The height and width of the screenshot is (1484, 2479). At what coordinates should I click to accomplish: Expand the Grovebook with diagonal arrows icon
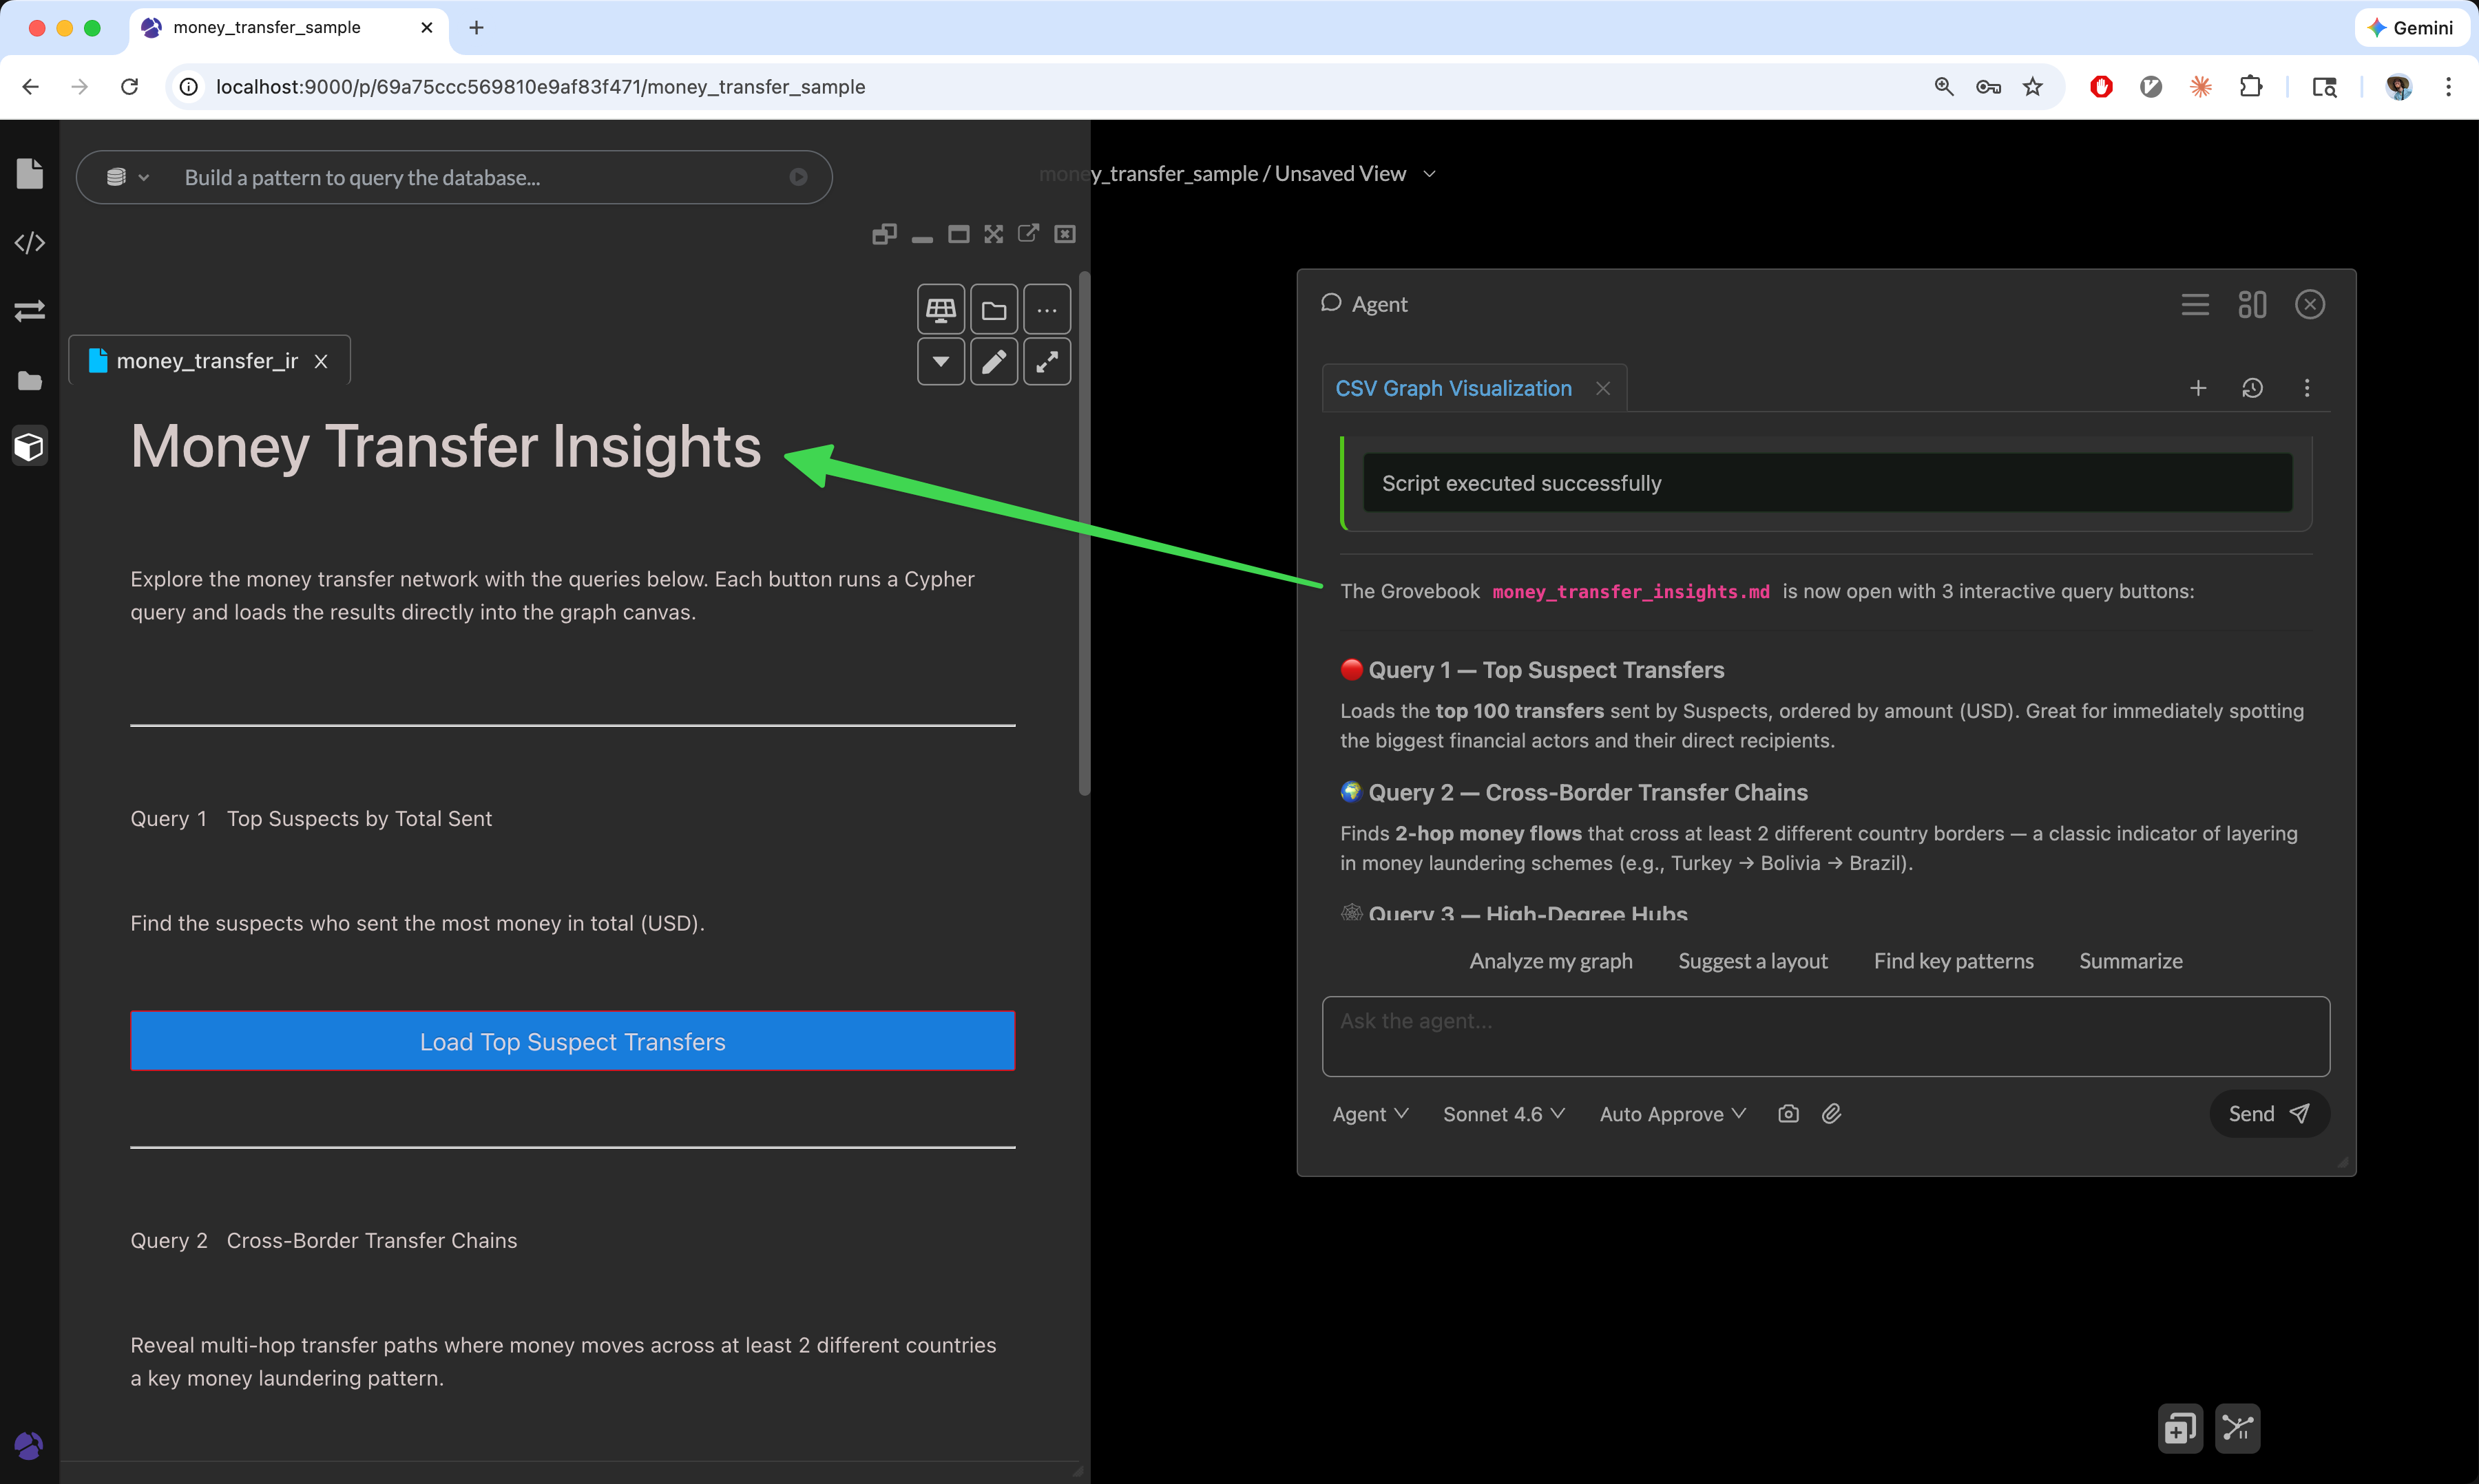click(1047, 361)
